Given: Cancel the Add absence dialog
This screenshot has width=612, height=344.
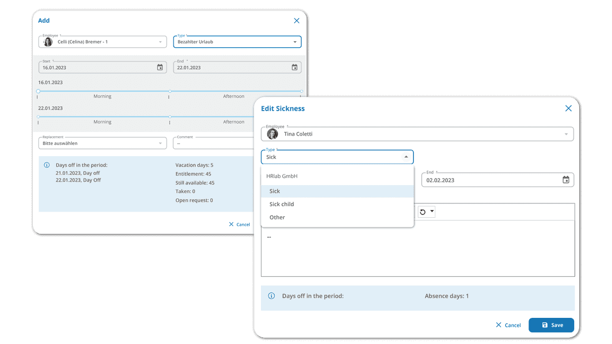Looking at the screenshot, I should [x=239, y=224].
